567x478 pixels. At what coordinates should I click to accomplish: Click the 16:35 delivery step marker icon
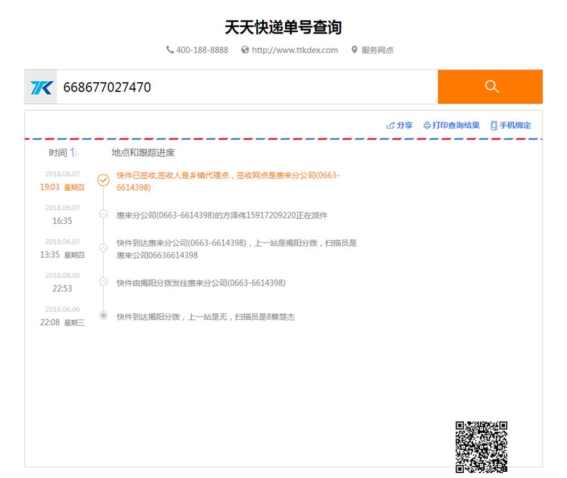103,215
